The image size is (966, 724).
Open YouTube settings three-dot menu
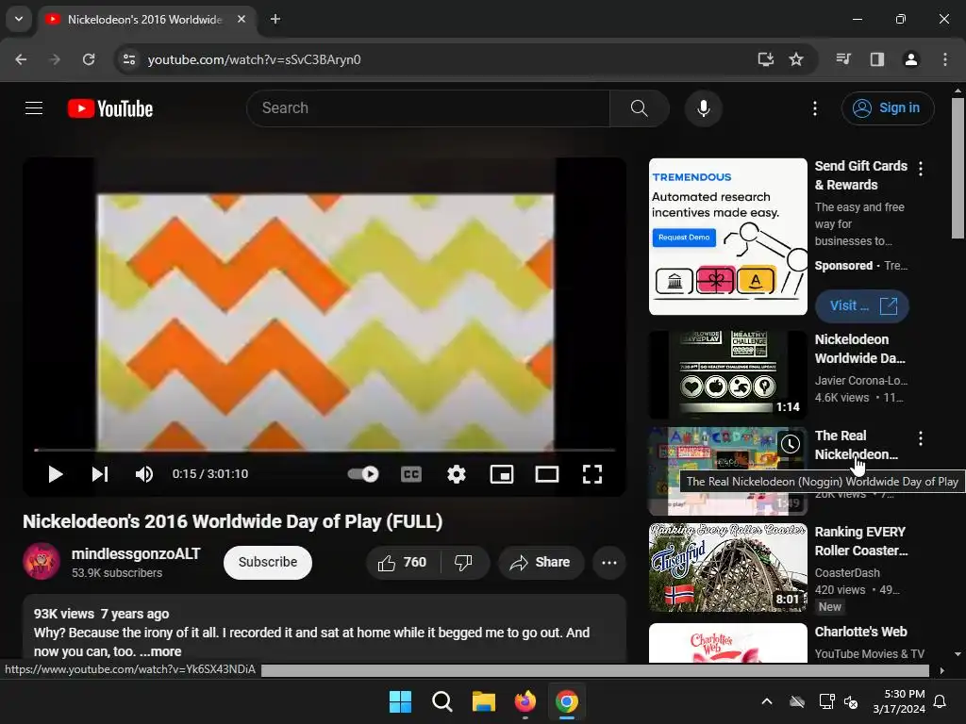click(x=814, y=108)
